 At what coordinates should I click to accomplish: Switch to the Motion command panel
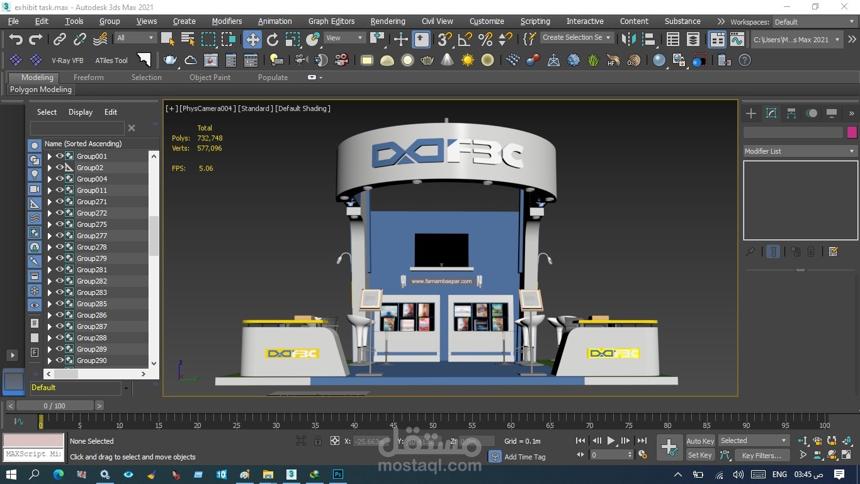[x=812, y=113]
